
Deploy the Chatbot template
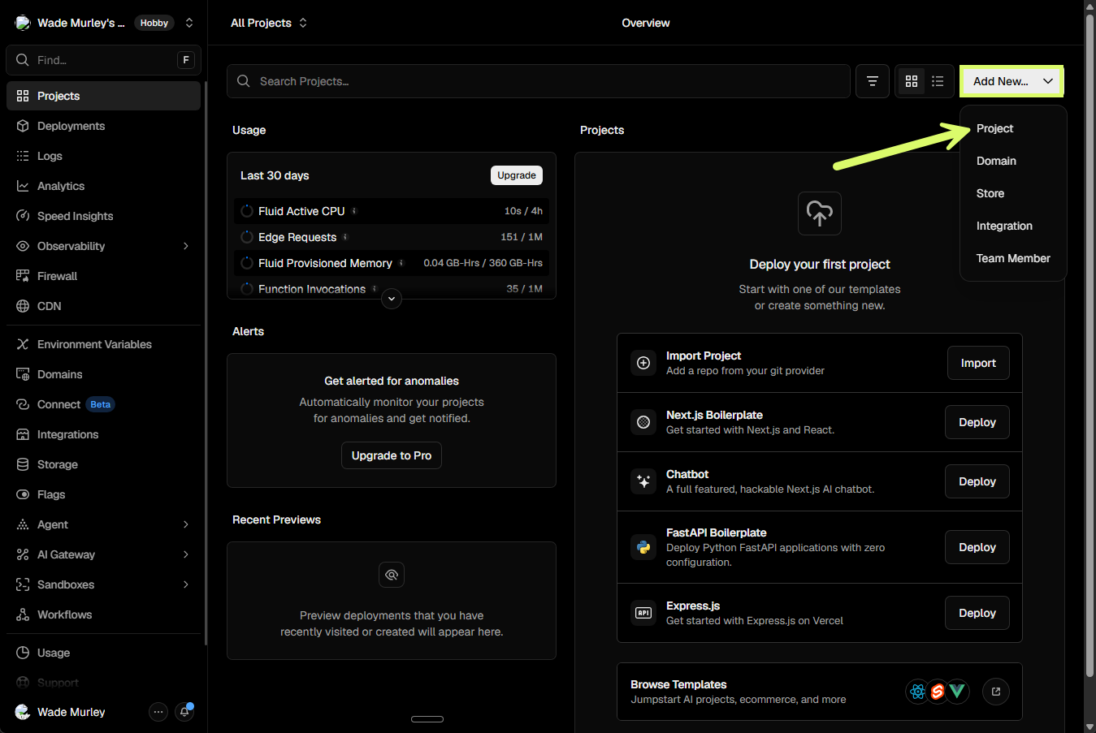click(x=977, y=481)
